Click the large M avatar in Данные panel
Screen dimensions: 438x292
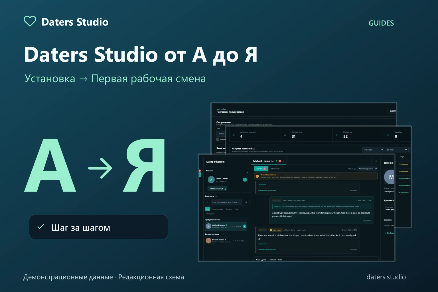pos(390,177)
